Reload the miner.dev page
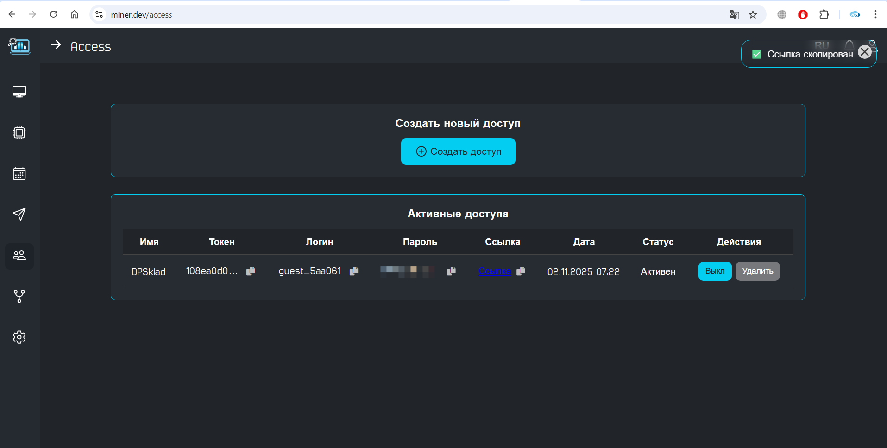The image size is (887, 448). pos(54,14)
